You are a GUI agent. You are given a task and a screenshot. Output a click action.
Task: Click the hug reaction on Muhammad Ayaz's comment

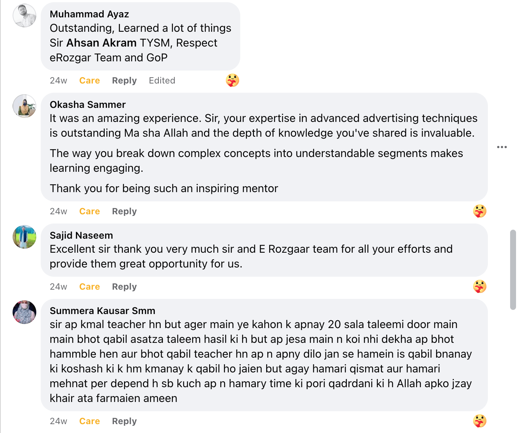point(232,80)
